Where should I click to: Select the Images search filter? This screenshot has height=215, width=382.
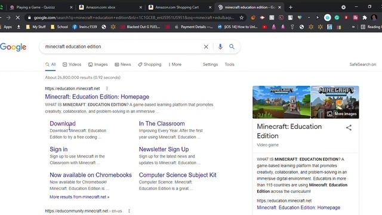98,64
